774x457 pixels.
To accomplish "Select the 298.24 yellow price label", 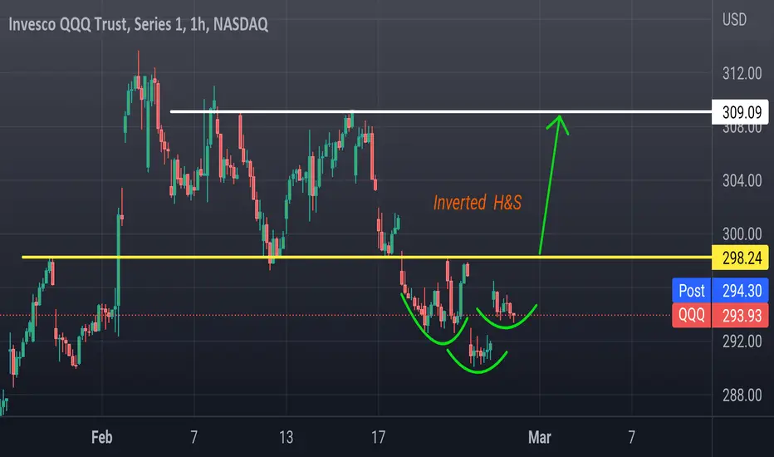I will point(741,258).
